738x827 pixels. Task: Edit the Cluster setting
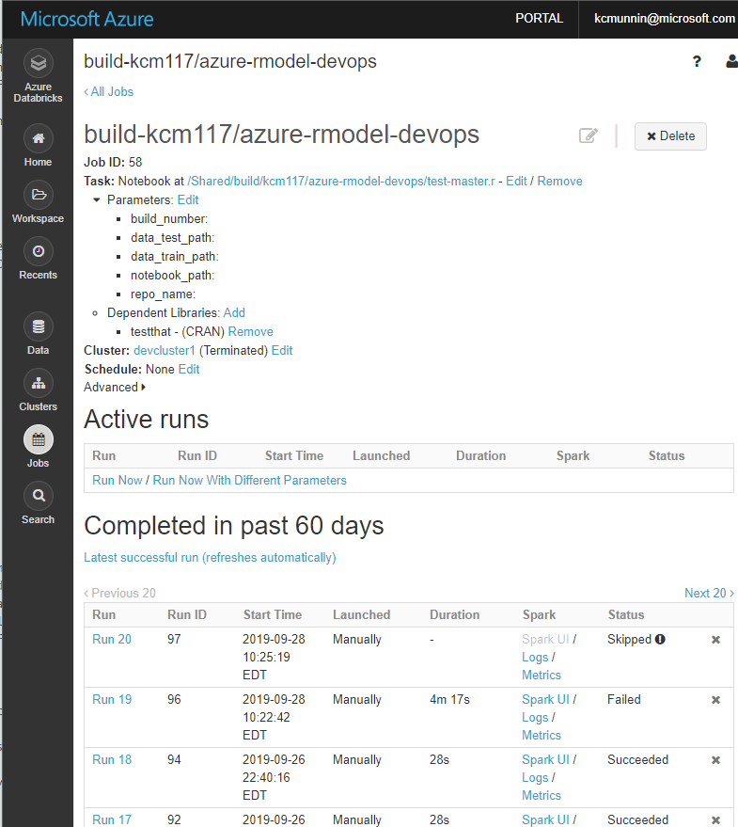[282, 350]
